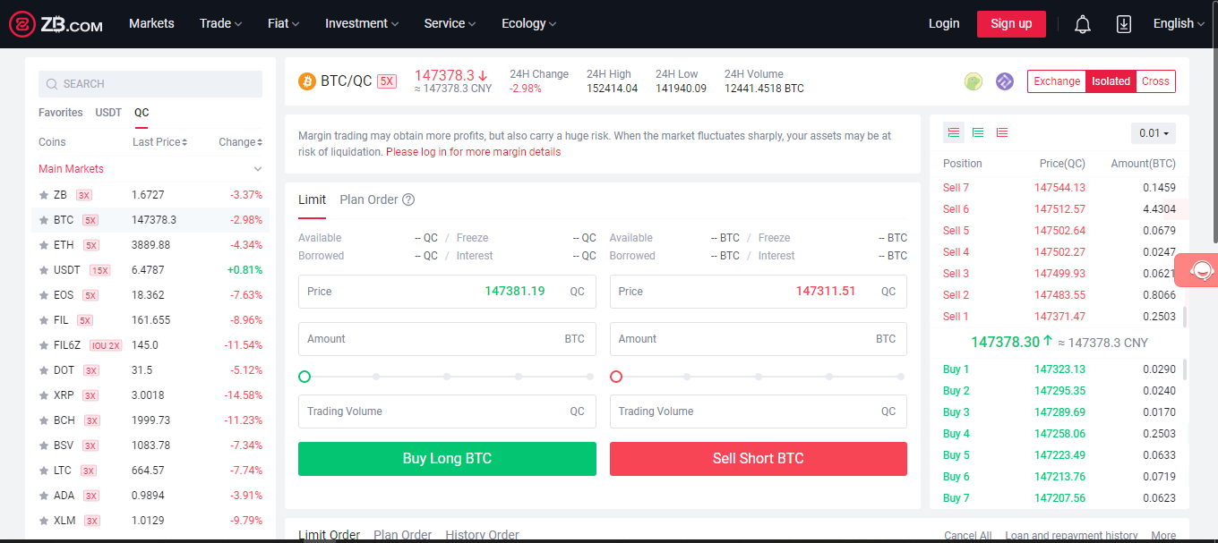Sort coins by Change column
Image resolution: width=1218 pixels, height=543 pixels.
(x=240, y=142)
